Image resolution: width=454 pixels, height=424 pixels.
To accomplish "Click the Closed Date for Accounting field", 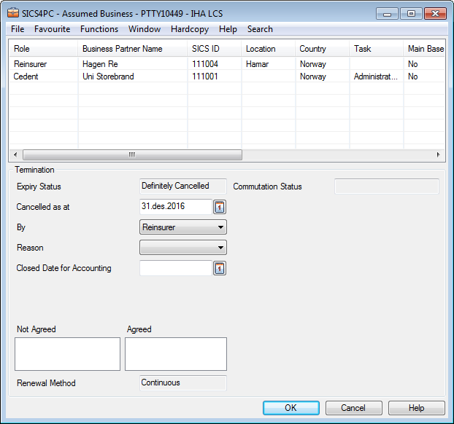I will point(175,269).
